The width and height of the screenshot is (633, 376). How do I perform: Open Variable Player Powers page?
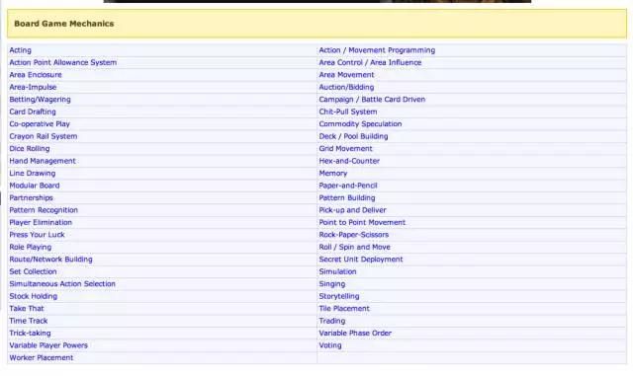click(x=48, y=345)
